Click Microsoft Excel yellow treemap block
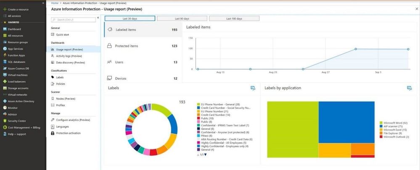The image size is (420, 170). pyautogui.click(x=335, y=150)
